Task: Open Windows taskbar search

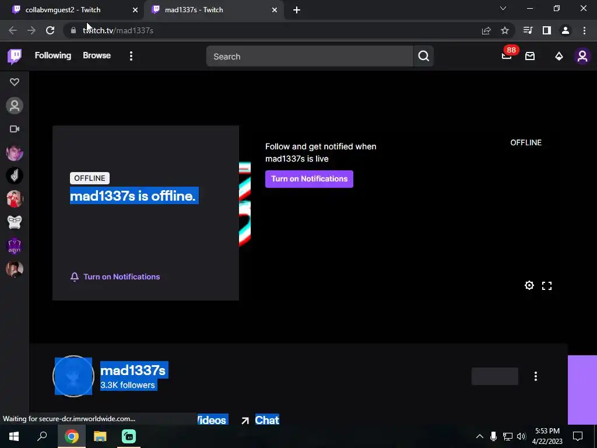Action: [42, 436]
